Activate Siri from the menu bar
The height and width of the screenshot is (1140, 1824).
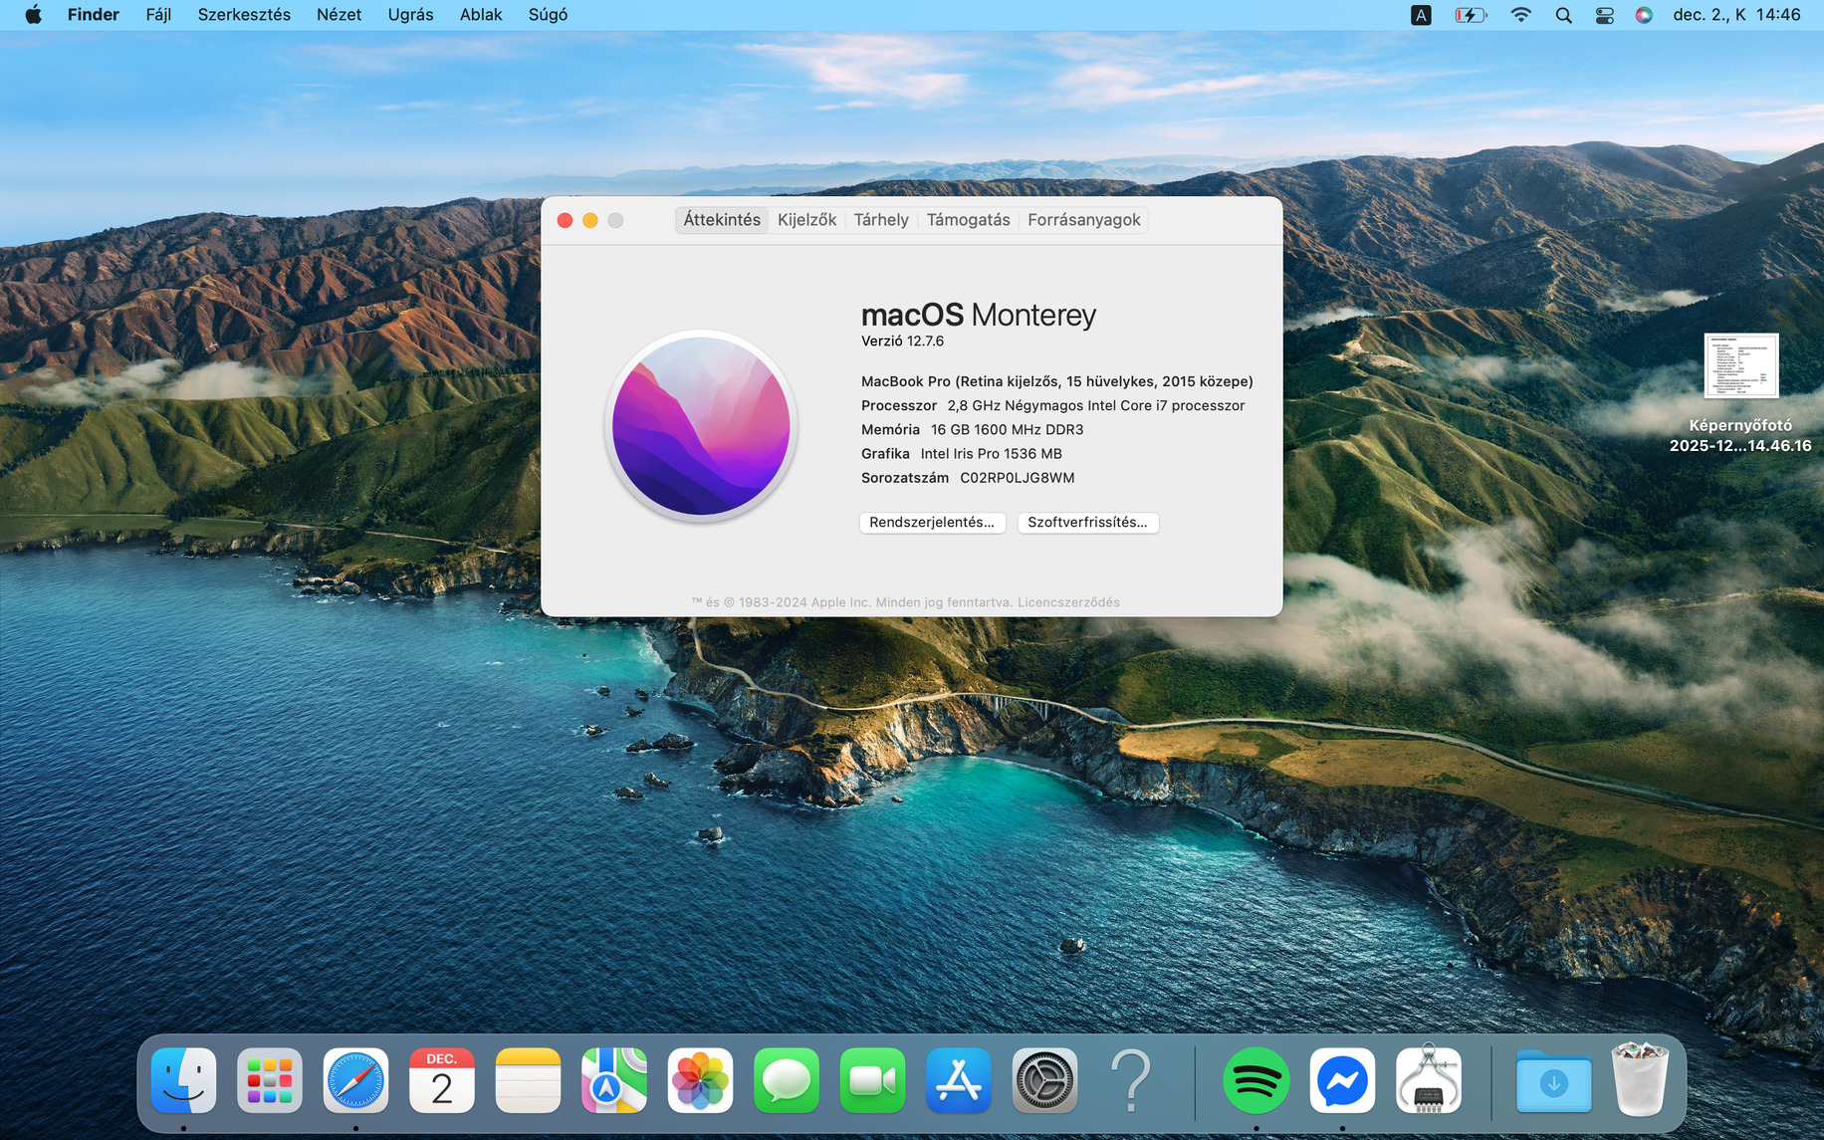coord(1644,15)
